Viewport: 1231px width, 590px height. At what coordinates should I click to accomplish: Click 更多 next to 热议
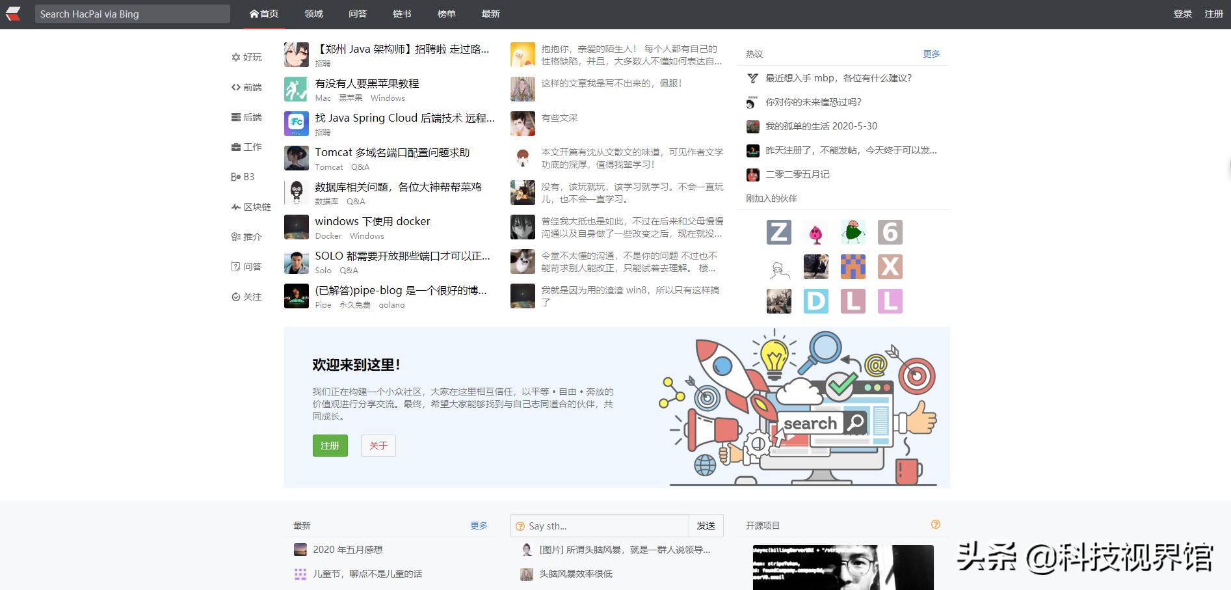point(930,54)
